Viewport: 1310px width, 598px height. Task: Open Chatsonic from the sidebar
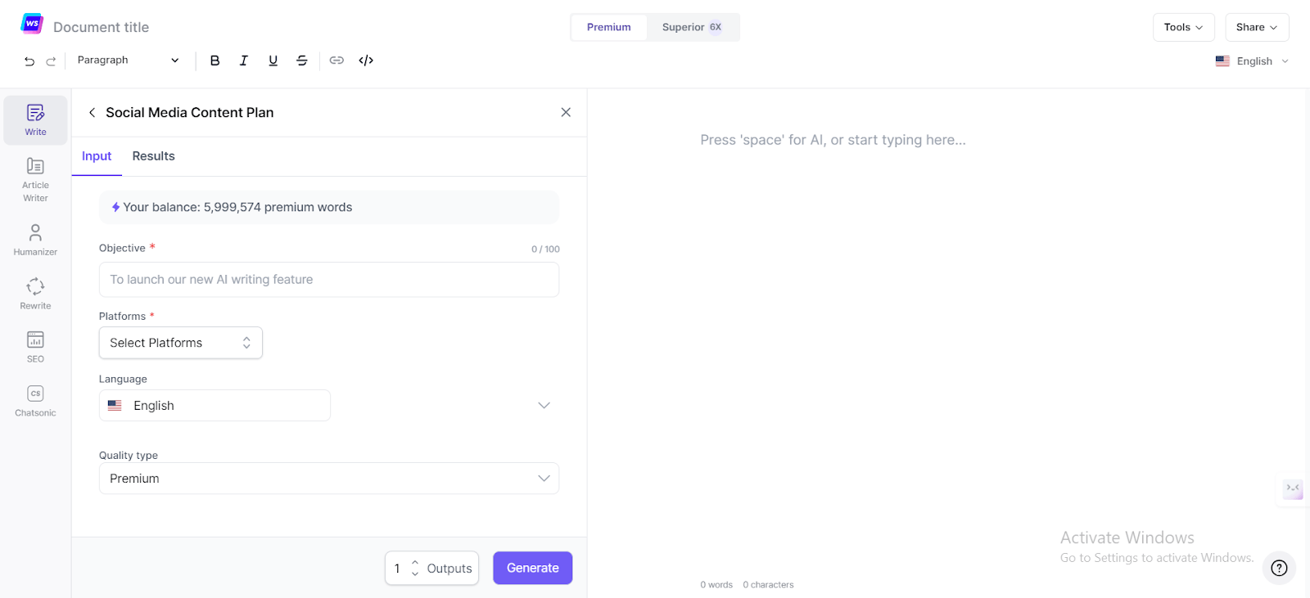point(35,401)
